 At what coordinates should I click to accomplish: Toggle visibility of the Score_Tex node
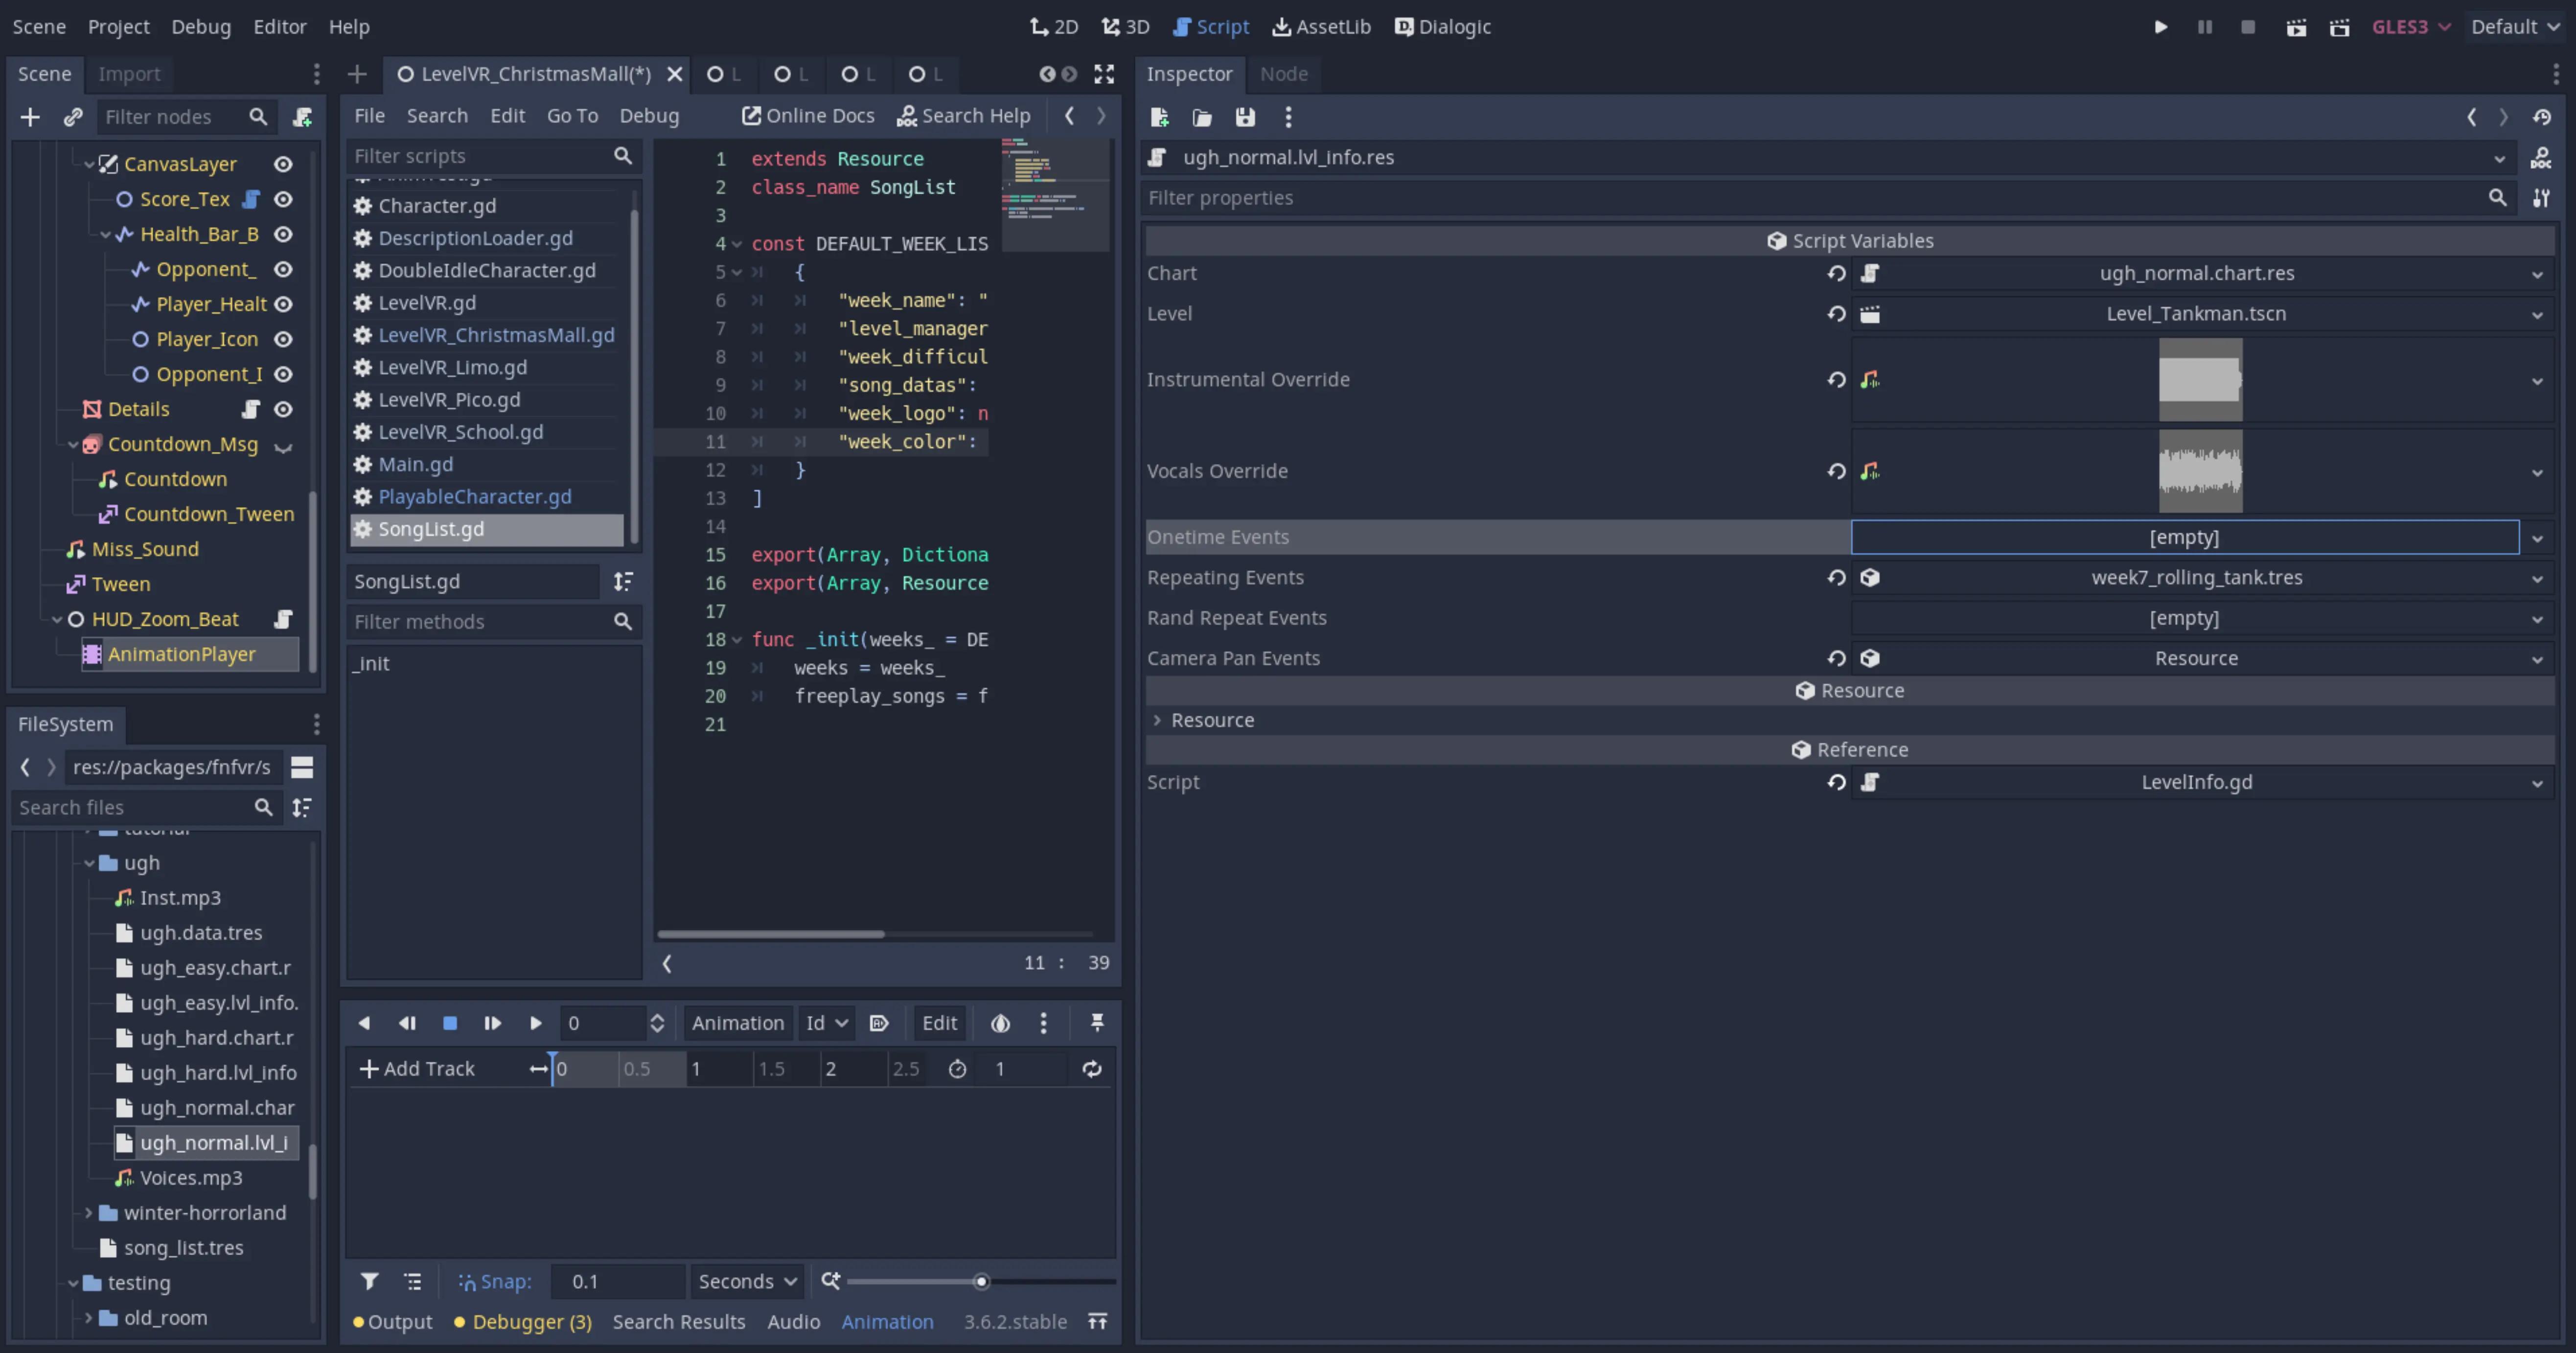pyautogui.click(x=284, y=199)
